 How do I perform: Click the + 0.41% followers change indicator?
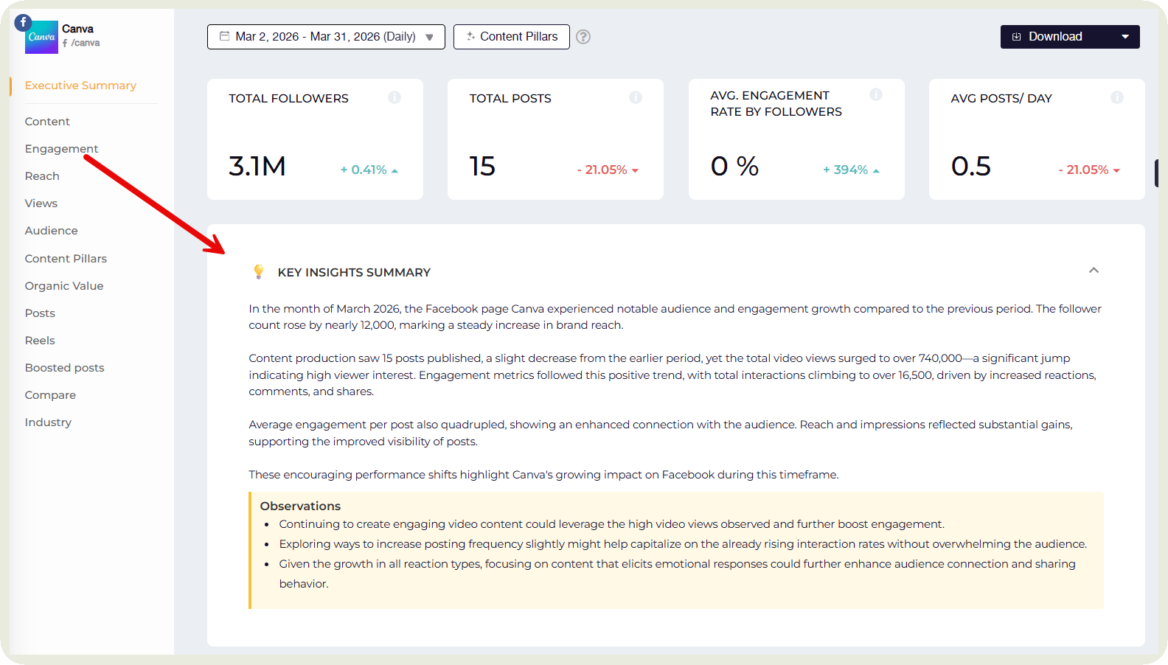[x=369, y=170]
